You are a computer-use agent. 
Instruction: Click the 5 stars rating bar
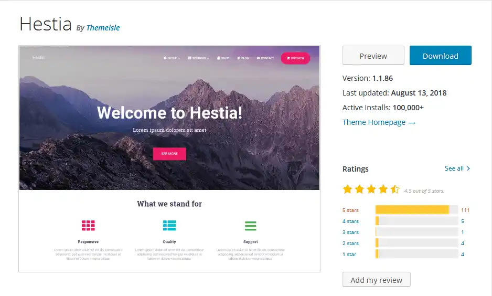[416, 210]
